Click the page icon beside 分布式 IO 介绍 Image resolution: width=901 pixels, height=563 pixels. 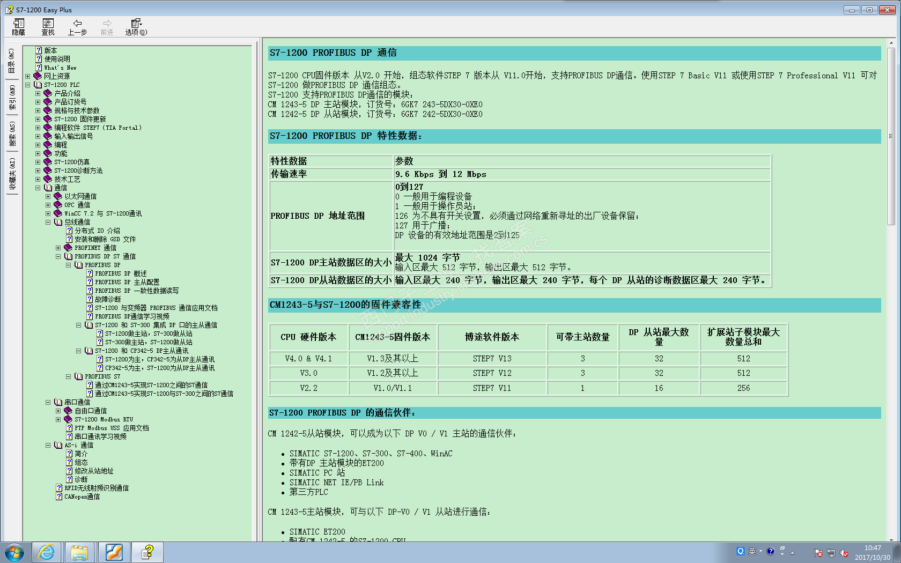pyautogui.click(x=69, y=231)
